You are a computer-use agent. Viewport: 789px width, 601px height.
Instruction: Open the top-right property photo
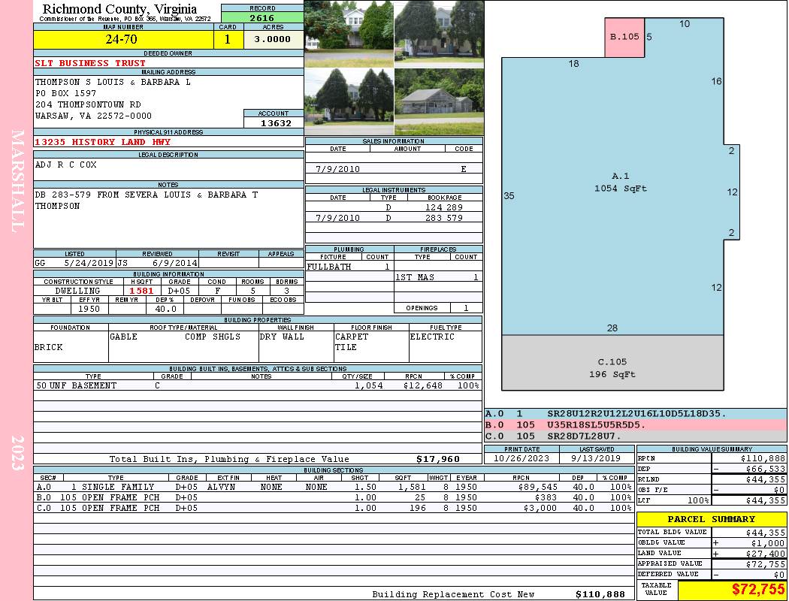[x=438, y=33]
